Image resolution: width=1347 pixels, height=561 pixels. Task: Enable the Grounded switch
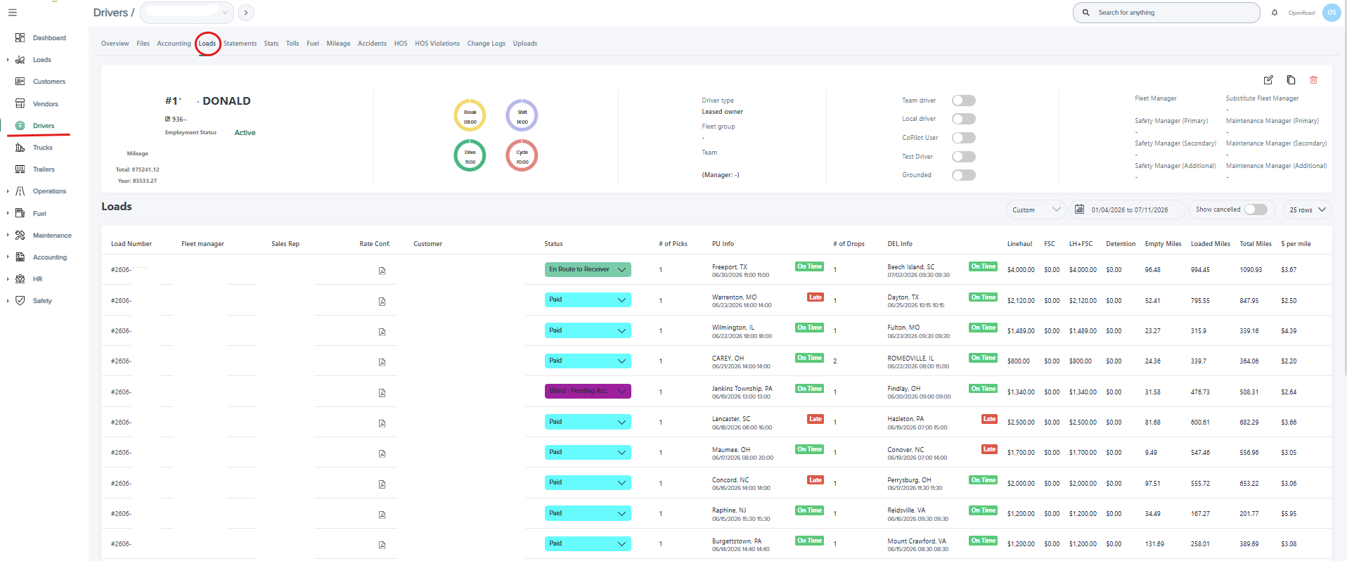pyautogui.click(x=964, y=175)
